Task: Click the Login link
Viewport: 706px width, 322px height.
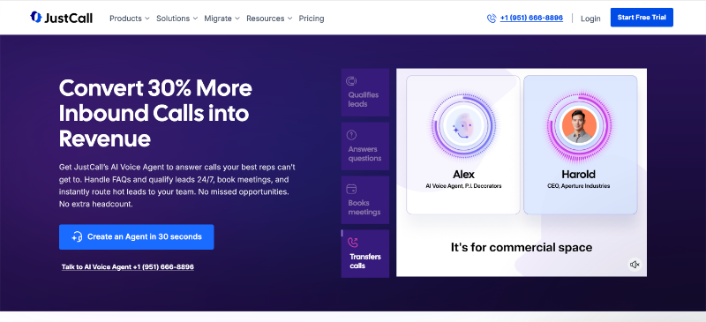Action: click(x=590, y=19)
